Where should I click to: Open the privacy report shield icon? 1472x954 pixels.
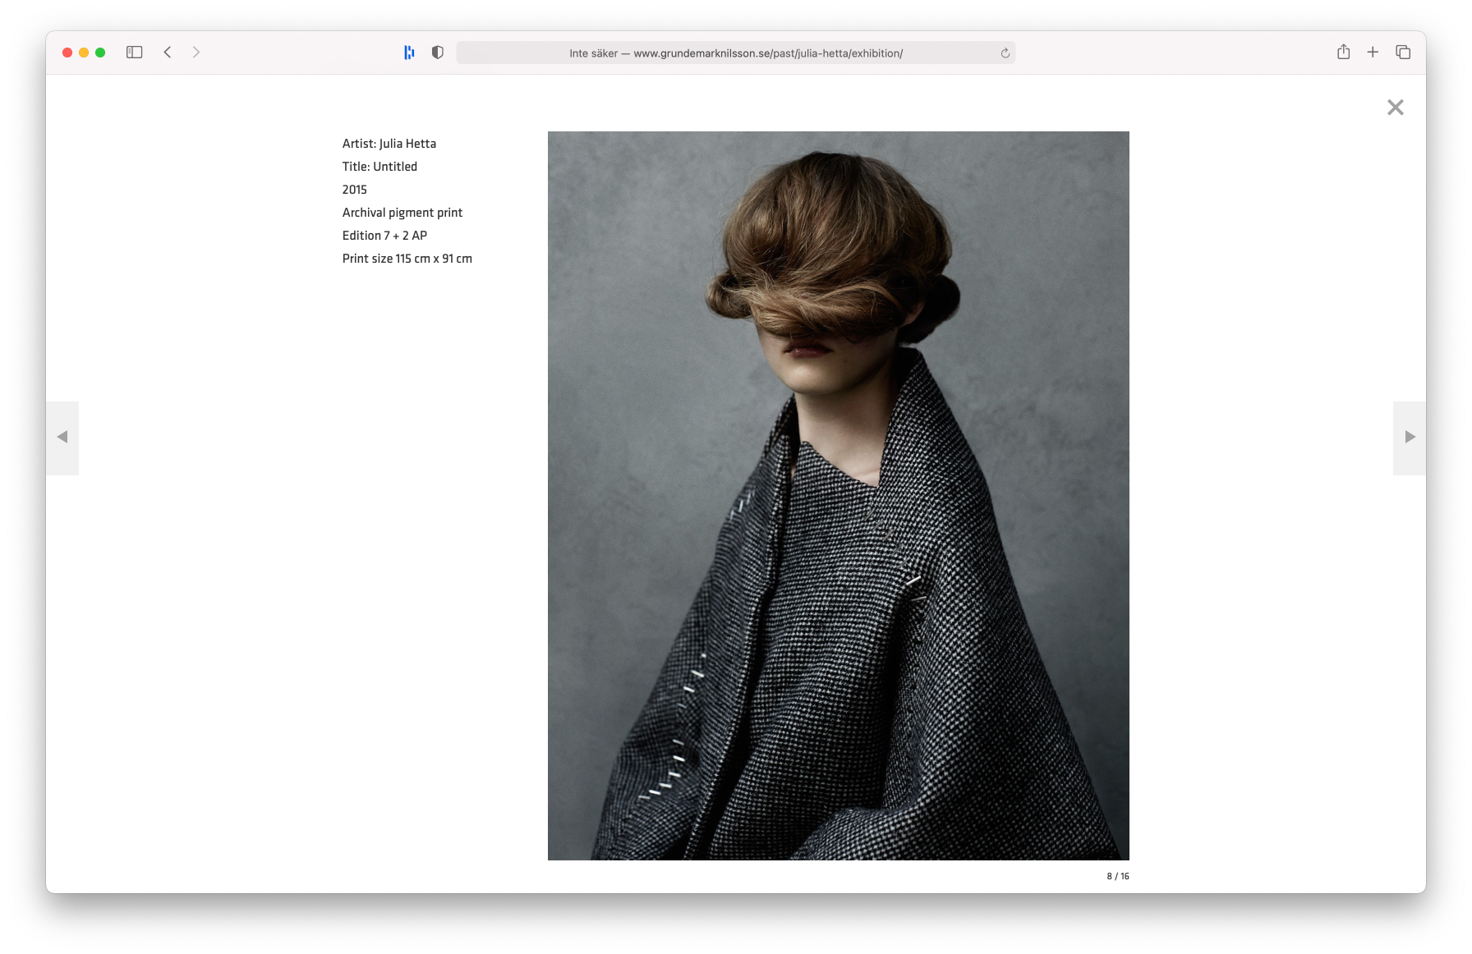438,53
